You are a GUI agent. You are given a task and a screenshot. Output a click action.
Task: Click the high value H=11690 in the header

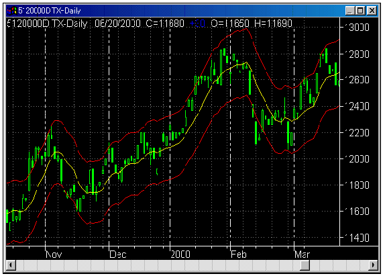(x=273, y=24)
